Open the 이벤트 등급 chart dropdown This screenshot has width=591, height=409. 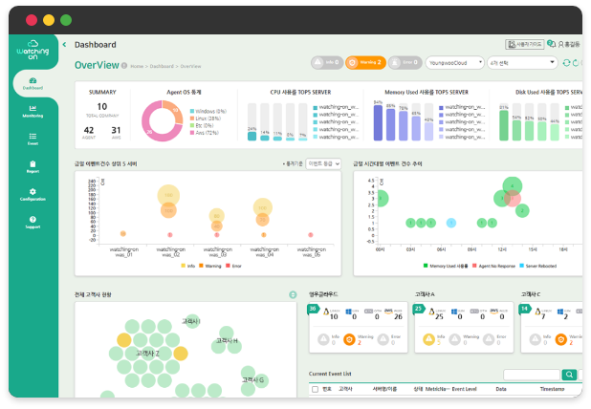[323, 164]
